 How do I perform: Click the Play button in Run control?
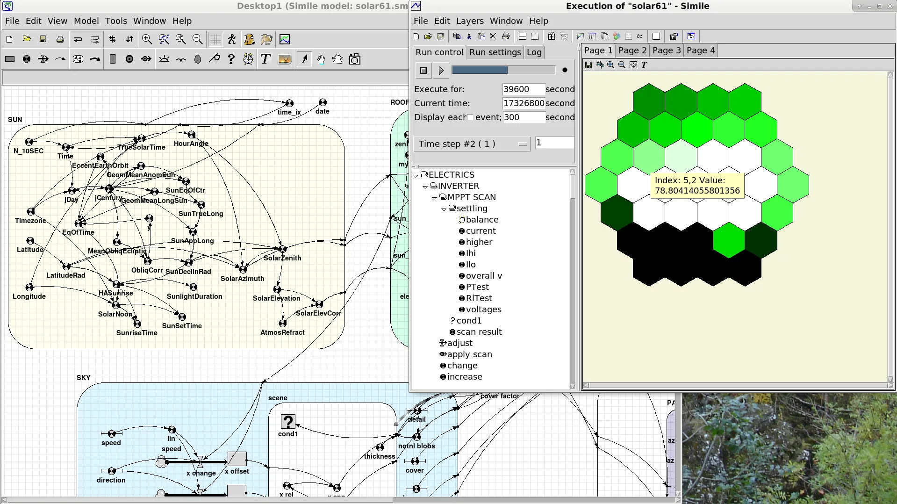pos(440,70)
